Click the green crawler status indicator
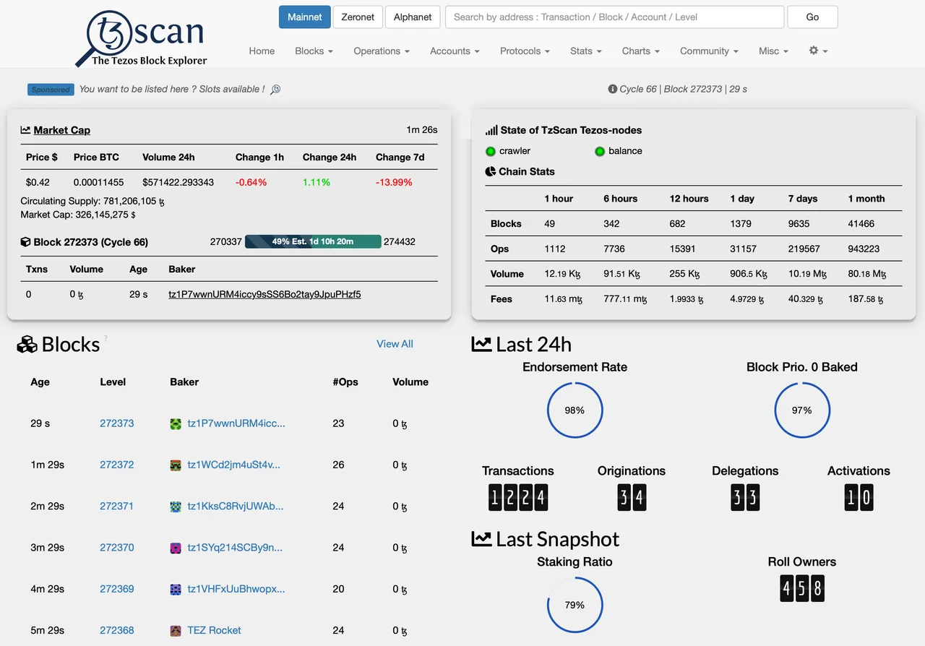The height and width of the screenshot is (646, 925). tap(491, 151)
